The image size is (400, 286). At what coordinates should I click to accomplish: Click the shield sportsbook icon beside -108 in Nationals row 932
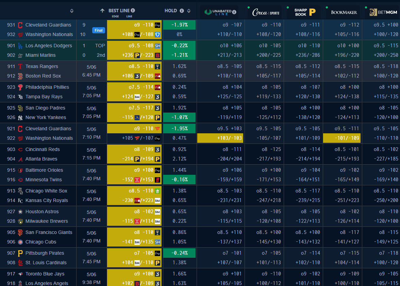[157, 34]
